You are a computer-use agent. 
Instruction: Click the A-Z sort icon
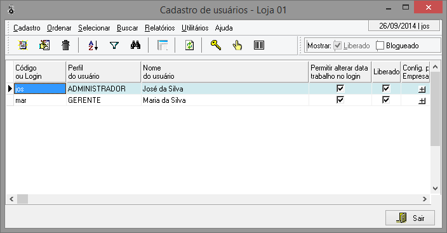tap(93, 45)
